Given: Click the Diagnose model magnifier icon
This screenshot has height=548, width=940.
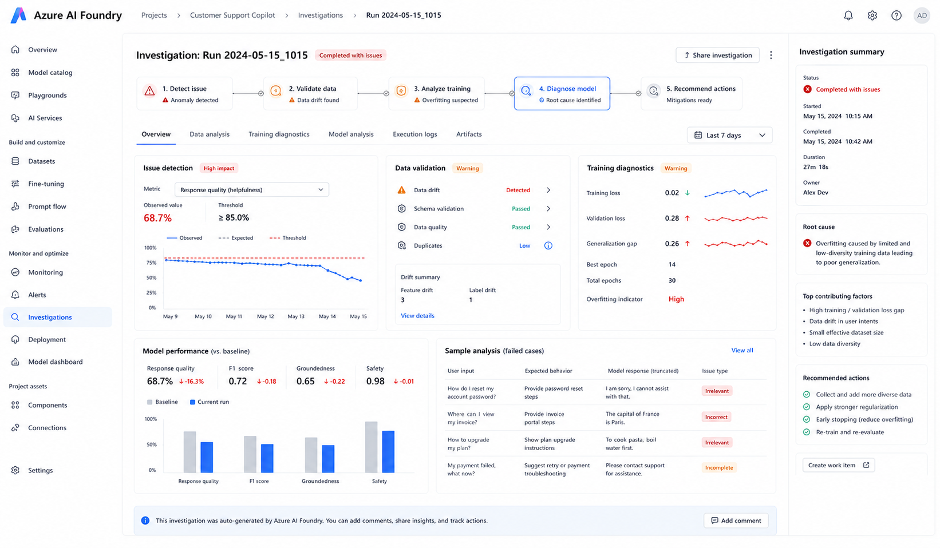Looking at the screenshot, I should coord(526,91).
